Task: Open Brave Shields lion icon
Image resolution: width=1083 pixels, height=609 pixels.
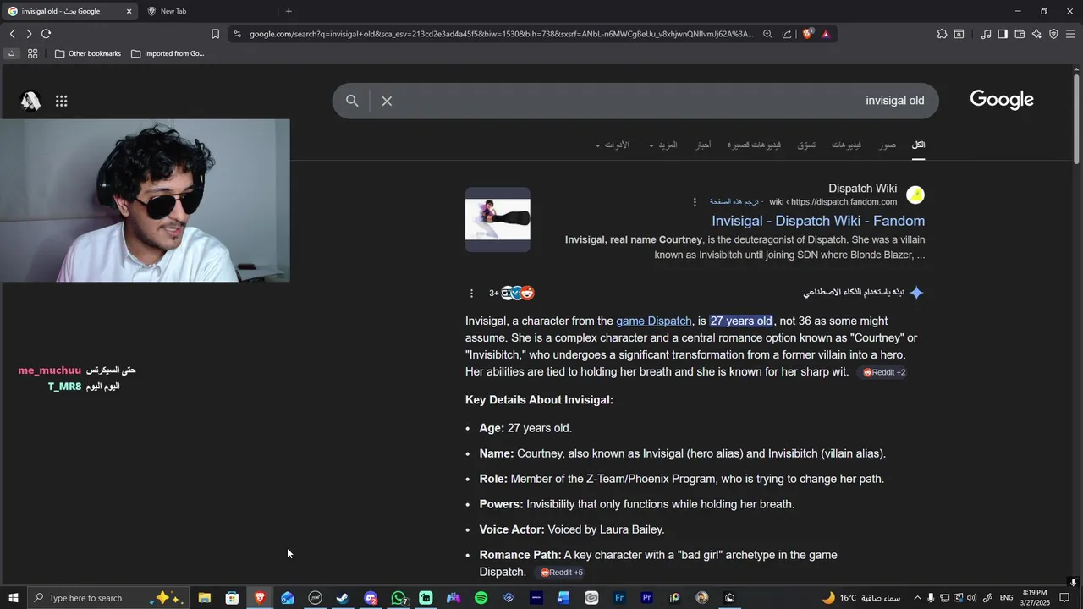Action: click(807, 34)
